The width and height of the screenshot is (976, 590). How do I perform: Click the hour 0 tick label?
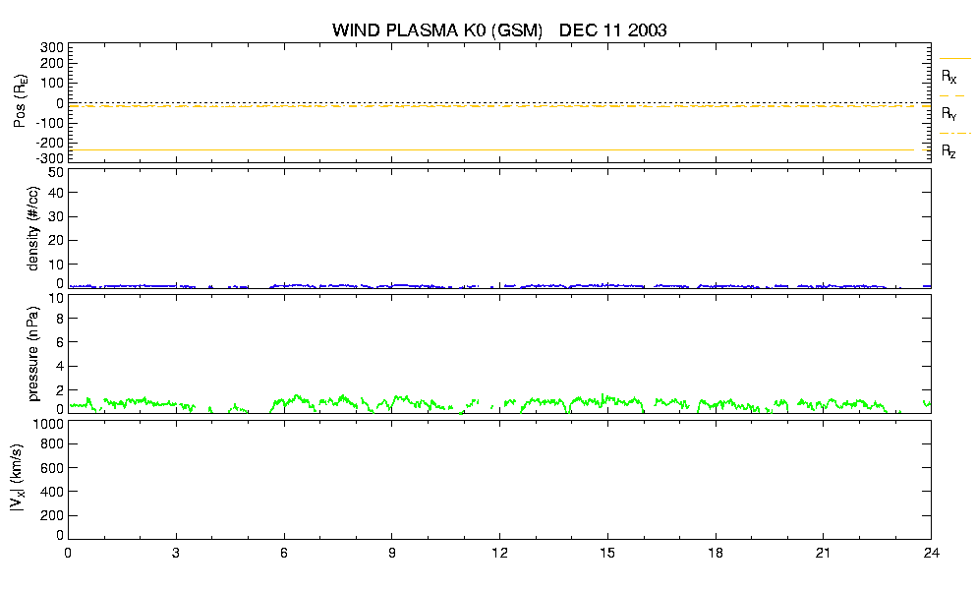pos(68,553)
